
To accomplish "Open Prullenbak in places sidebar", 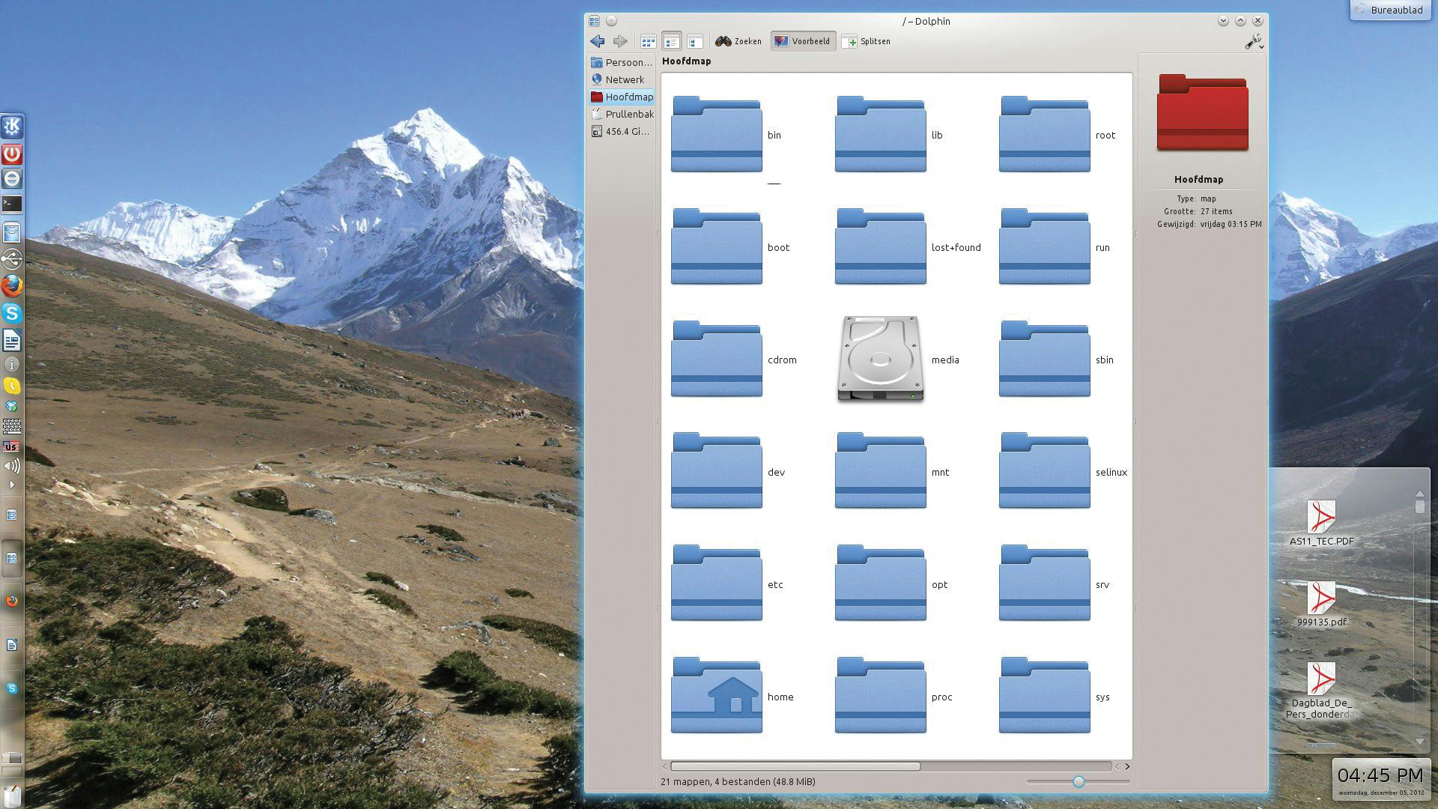I will click(x=628, y=114).
